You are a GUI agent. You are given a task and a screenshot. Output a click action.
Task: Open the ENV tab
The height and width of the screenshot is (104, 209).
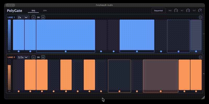point(45,11)
